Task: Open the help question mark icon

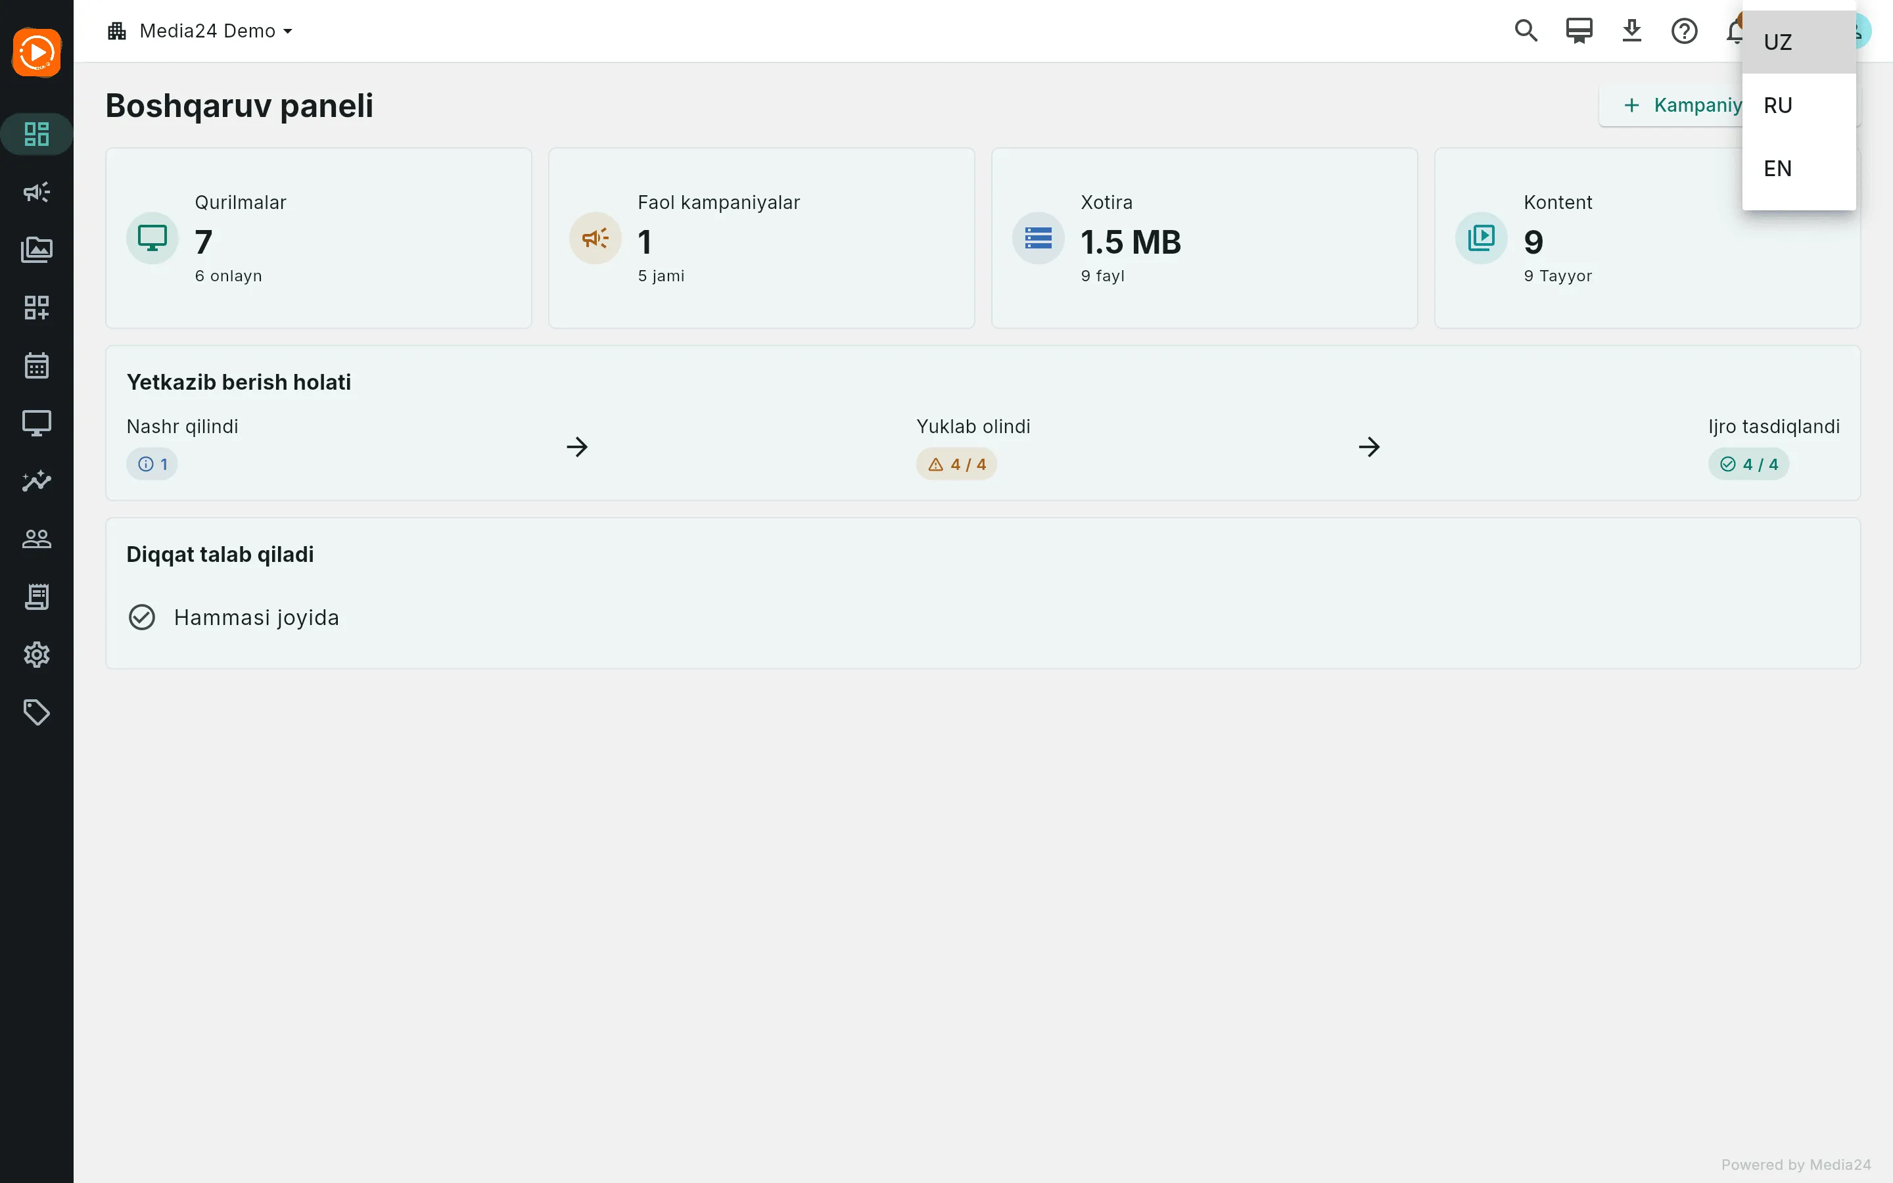Action: [x=1684, y=32]
